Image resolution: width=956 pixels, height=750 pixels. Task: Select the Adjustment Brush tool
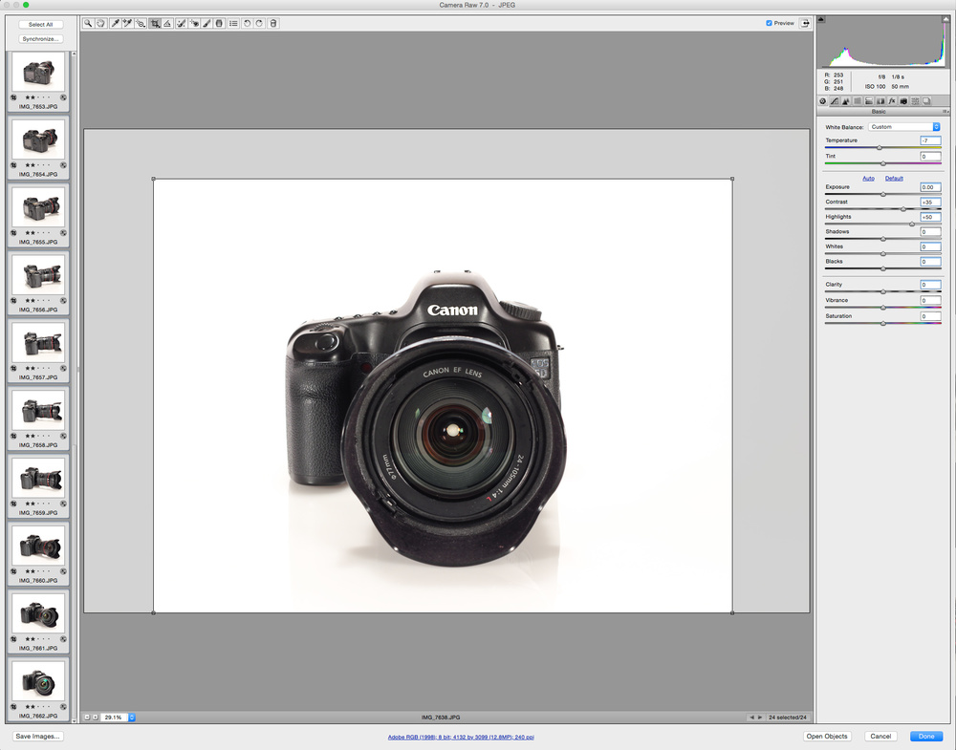tap(206, 23)
